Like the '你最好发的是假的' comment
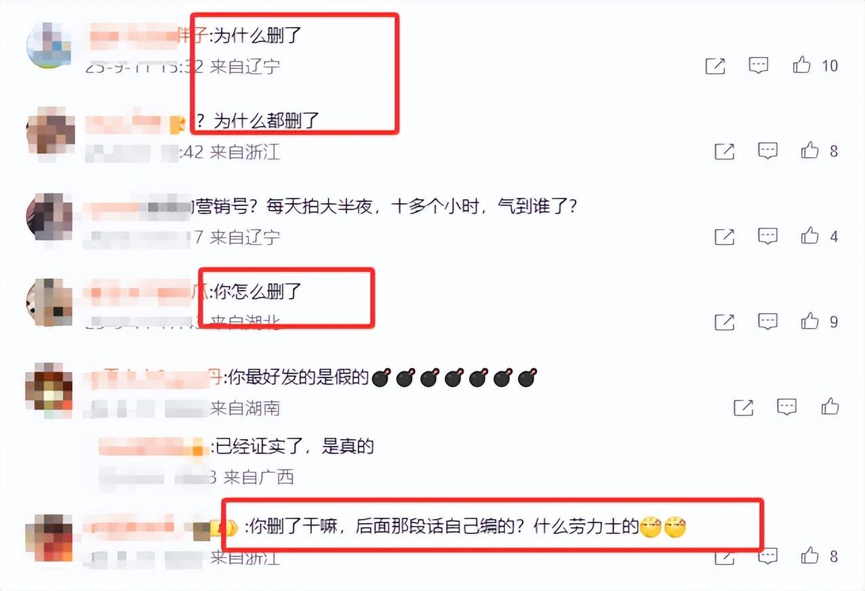865x591 pixels. pyautogui.click(x=830, y=407)
